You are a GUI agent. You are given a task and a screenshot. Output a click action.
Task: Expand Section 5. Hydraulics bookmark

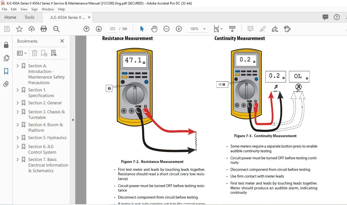(18, 138)
